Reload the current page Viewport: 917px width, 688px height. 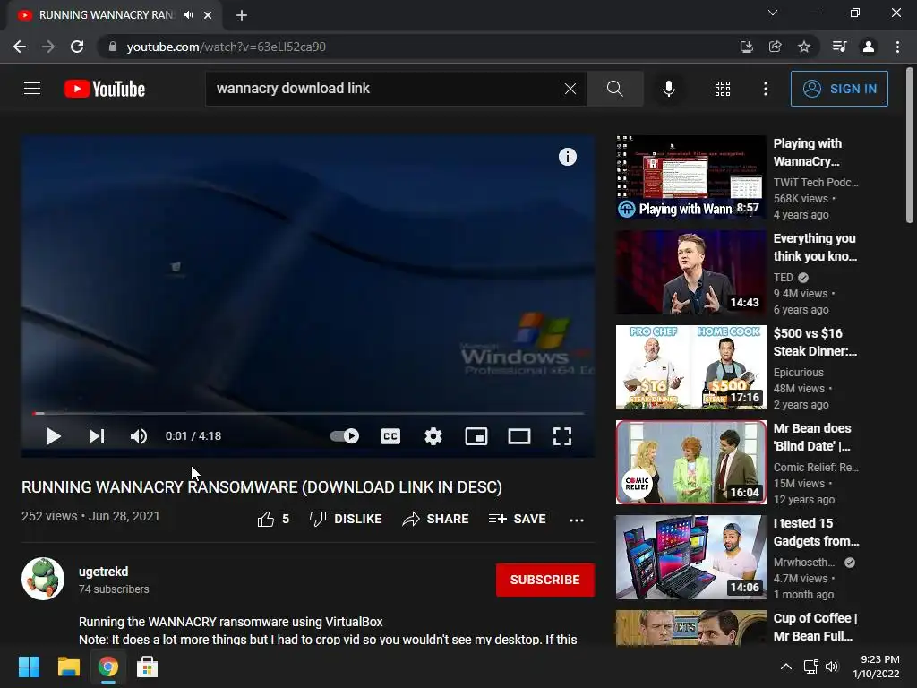coord(77,47)
